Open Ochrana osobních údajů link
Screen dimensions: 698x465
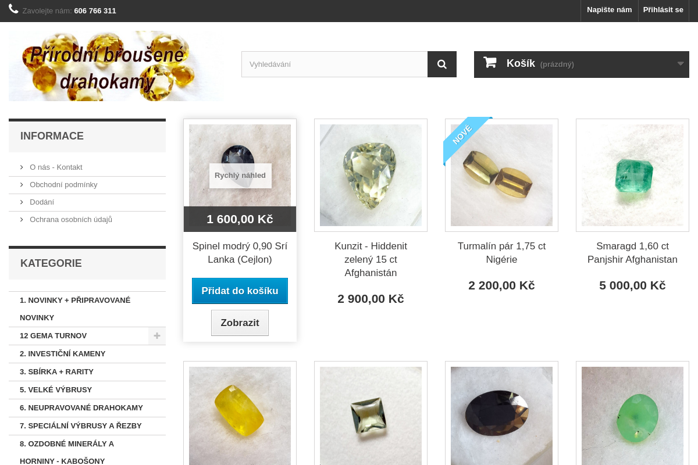[71, 220]
